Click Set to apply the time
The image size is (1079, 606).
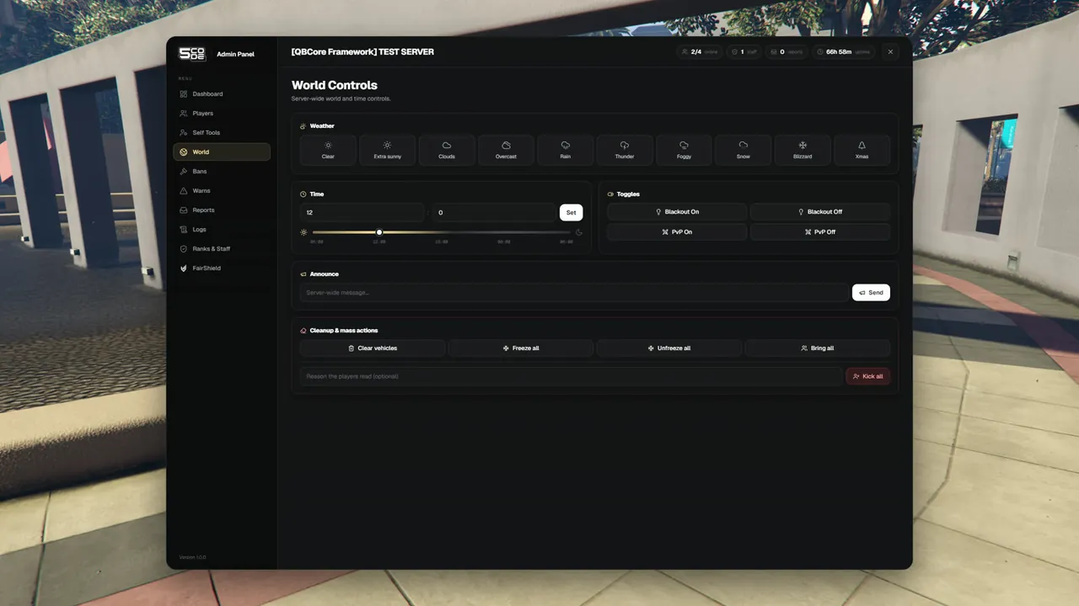coord(571,212)
